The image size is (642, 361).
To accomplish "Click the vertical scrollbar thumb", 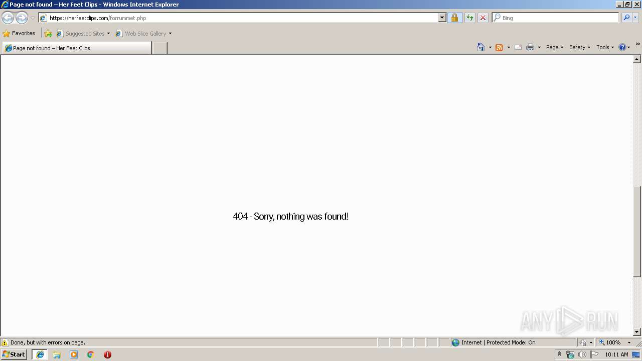I will [x=637, y=232].
